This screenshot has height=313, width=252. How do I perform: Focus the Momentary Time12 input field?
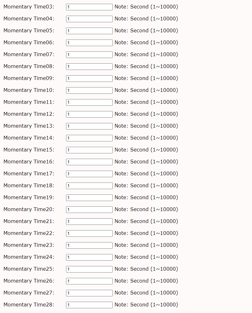click(x=89, y=114)
